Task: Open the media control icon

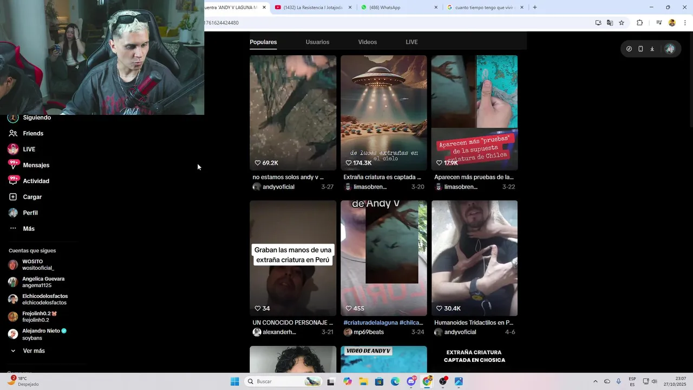Action: click(x=659, y=23)
